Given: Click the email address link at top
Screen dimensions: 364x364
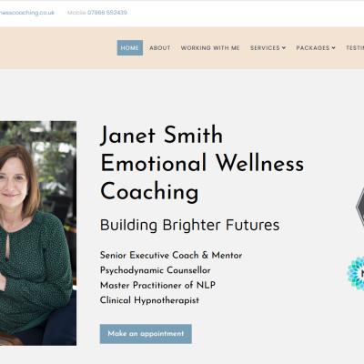Looking at the screenshot, I should coord(27,13).
